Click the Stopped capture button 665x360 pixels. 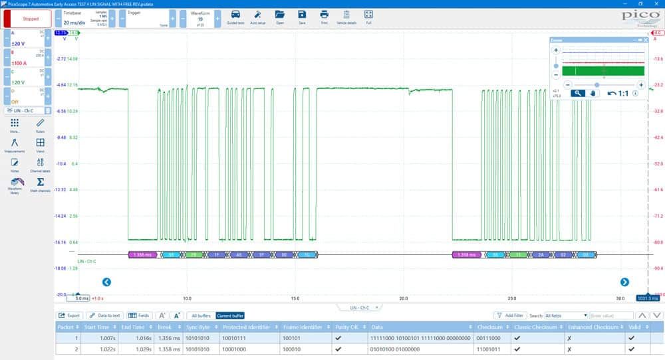click(x=27, y=19)
